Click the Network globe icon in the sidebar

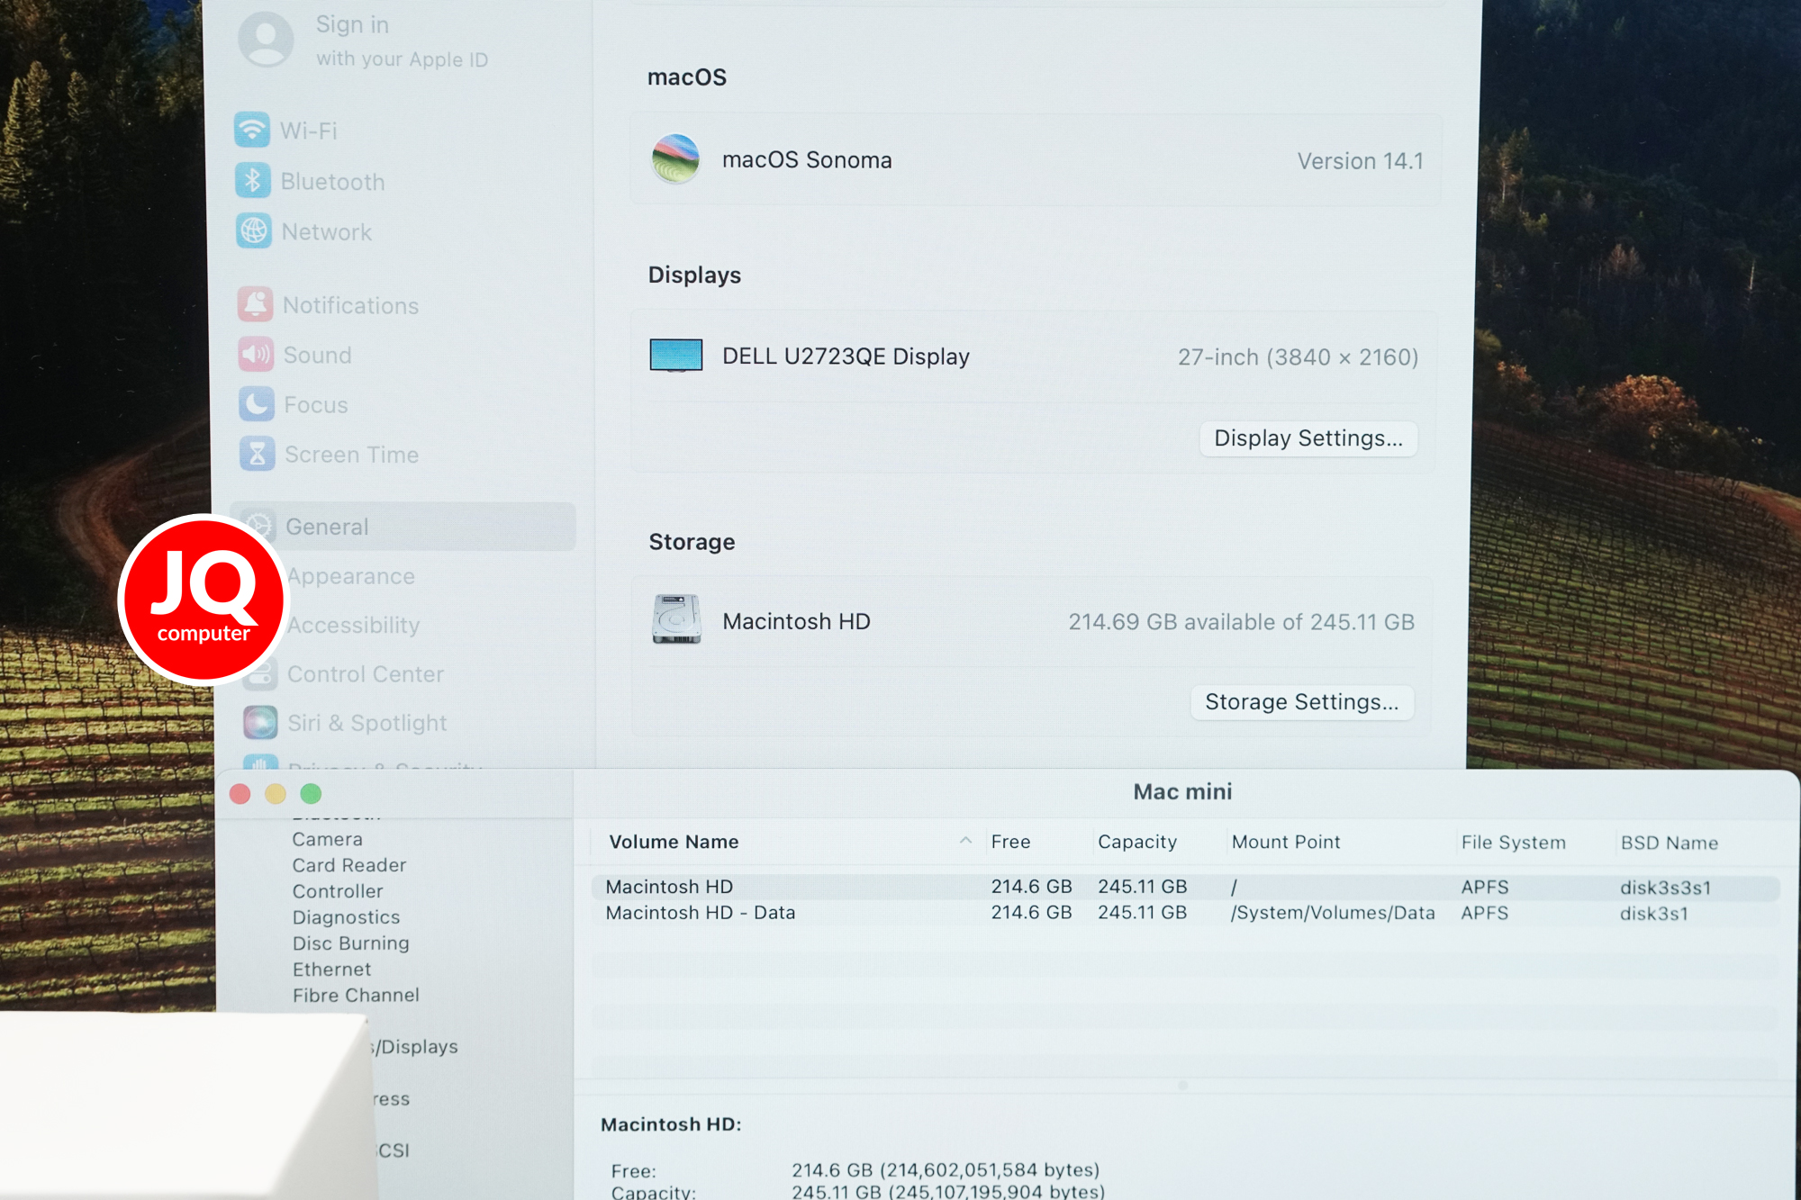(254, 231)
